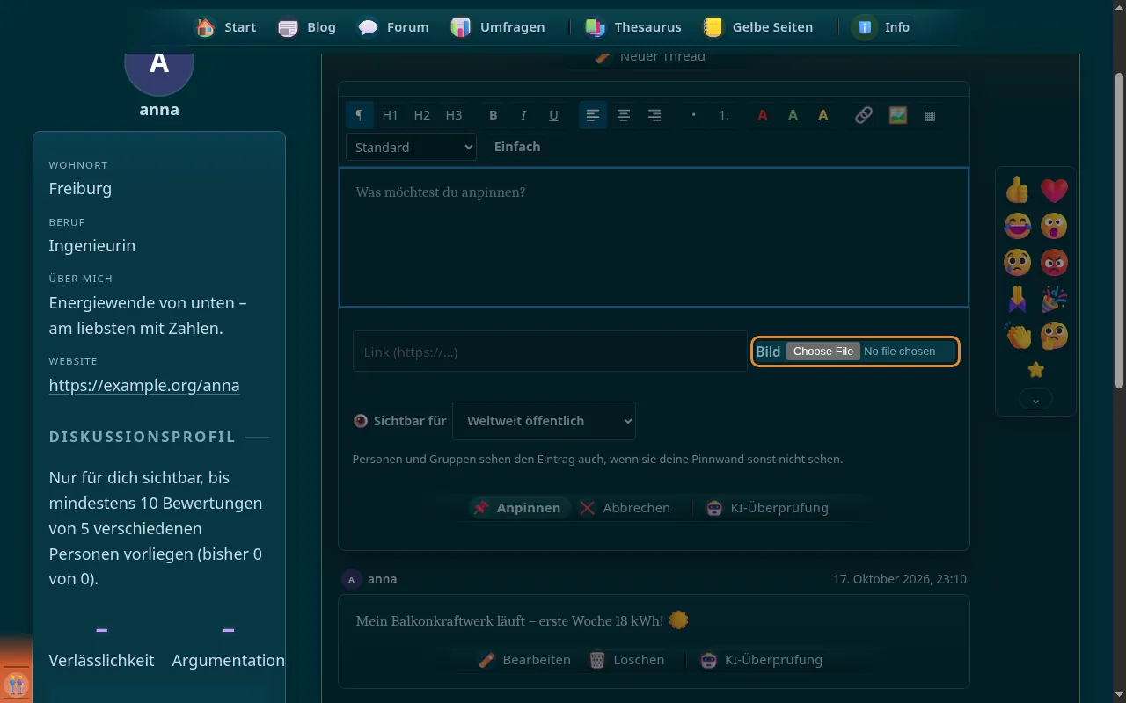Image resolution: width=1126 pixels, height=703 pixels.
Task: Toggle italic formatting
Action: [x=523, y=115]
